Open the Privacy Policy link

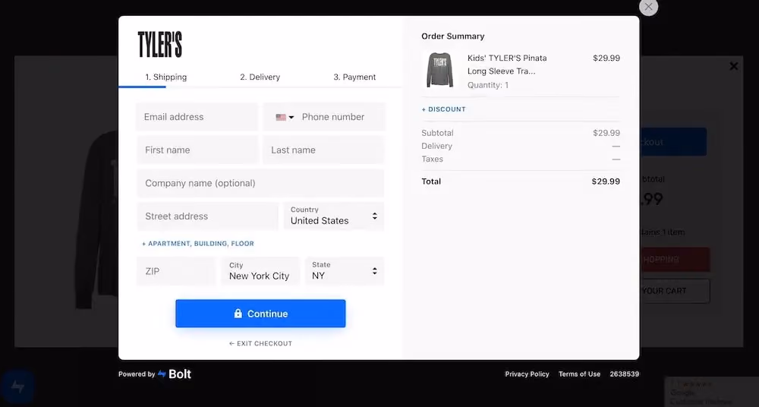527,374
